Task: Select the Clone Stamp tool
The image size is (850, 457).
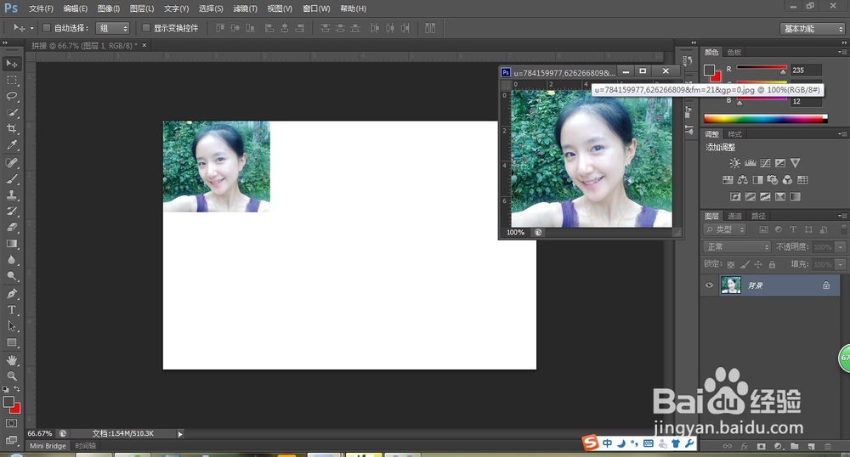Action: (x=11, y=195)
